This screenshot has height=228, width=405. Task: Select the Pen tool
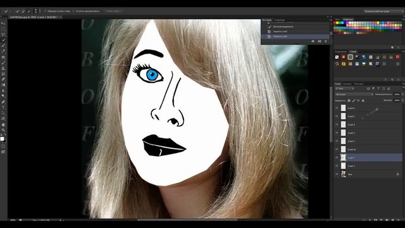pos(3,102)
